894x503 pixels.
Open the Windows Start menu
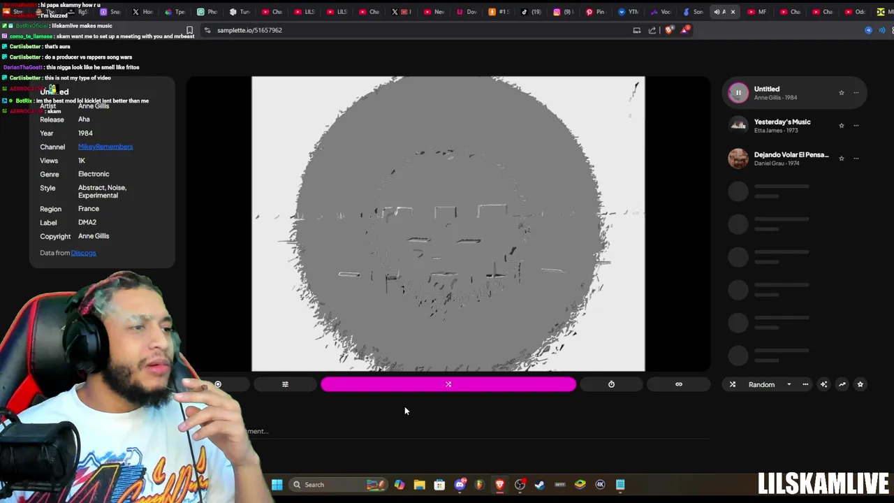(x=277, y=484)
